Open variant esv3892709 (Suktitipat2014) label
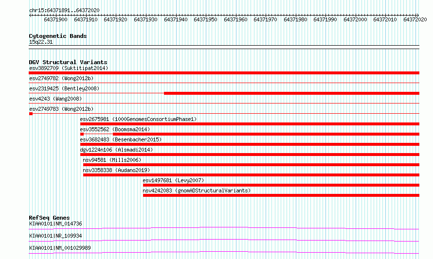Image resolution: width=433 pixels, height=259 pixels. (x=69, y=68)
